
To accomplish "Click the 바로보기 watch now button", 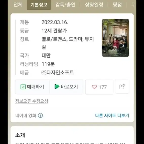I will pyautogui.click(x=66, y=87).
